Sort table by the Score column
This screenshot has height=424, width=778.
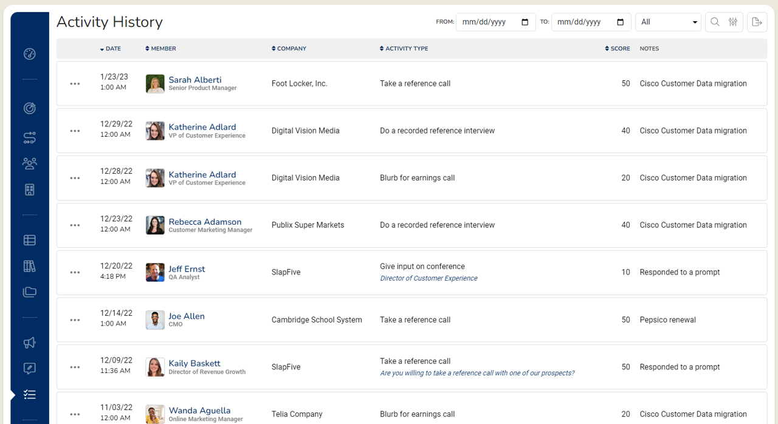click(x=618, y=49)
